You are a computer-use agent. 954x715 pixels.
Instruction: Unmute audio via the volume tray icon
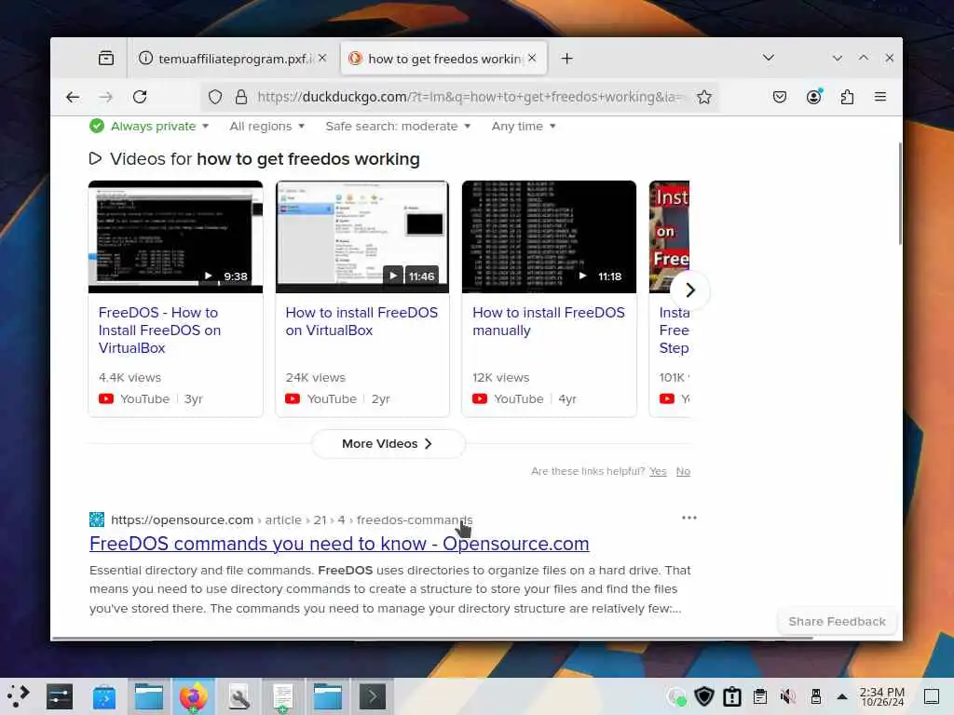point(788,696)
